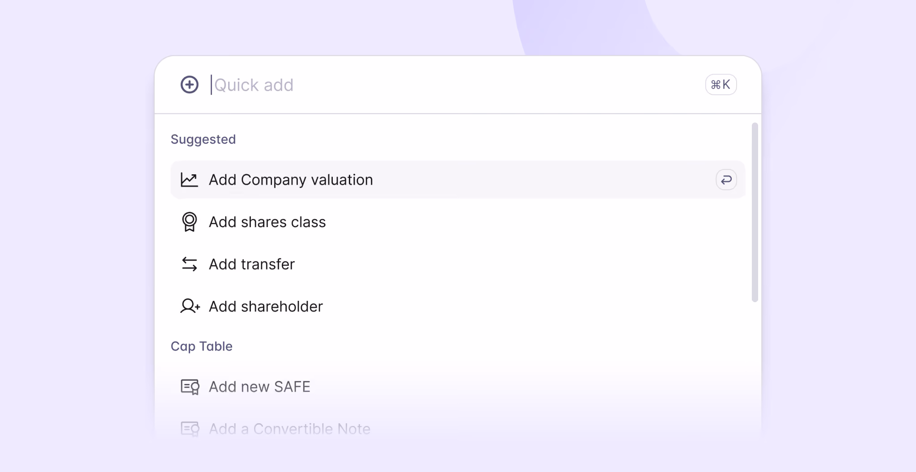Image resolution: width=916 pixels, height=472 pixels.
Task: Select Add transfer option
Action: coord(252,264)
